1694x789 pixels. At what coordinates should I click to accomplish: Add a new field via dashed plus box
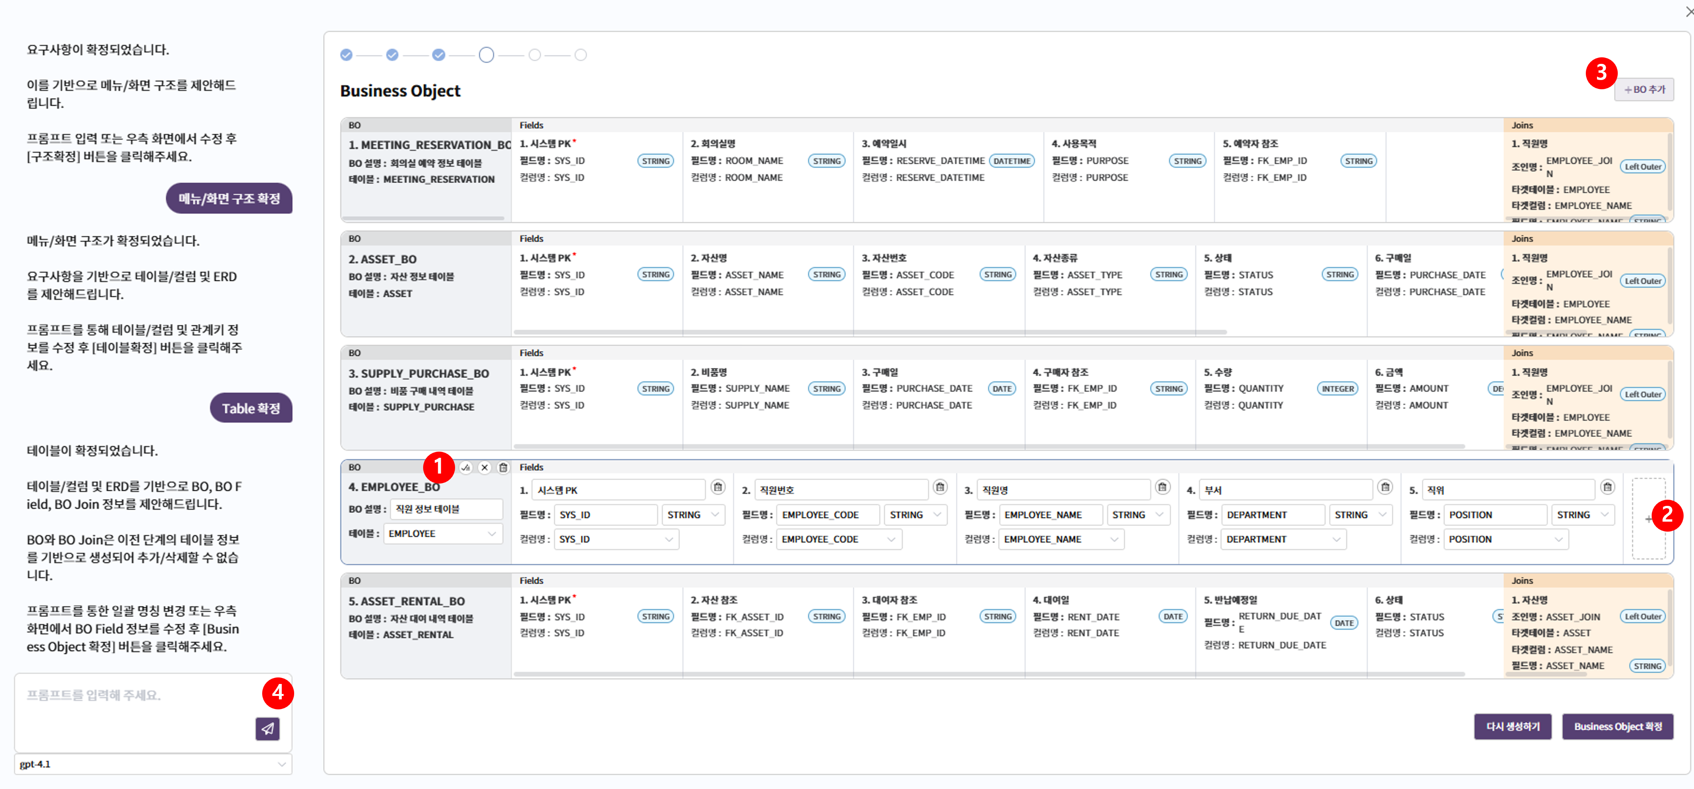(x=1649, y=519)
